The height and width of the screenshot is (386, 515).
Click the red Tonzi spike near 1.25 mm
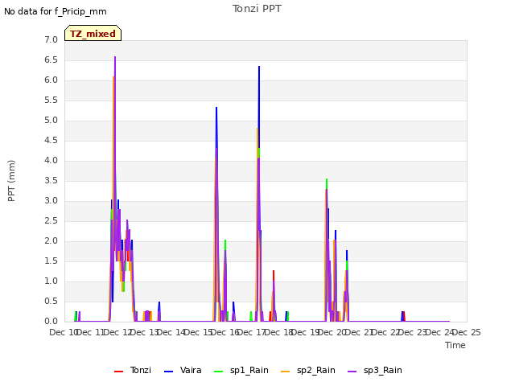[274, 272]
